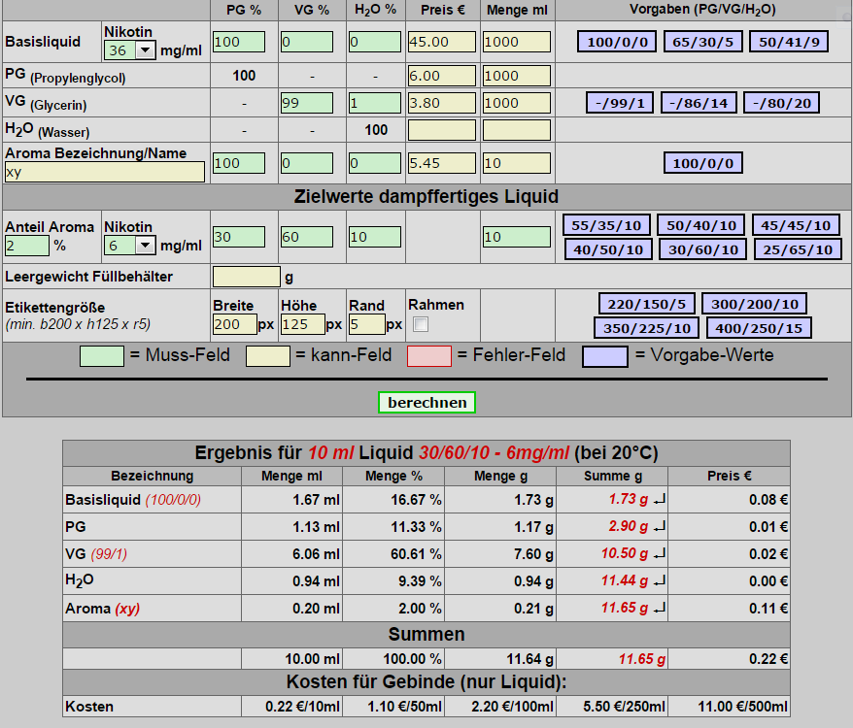The height and width of the screenshot is (728, 853).
Task: Choose the 400/250/15 label size preset
Action: (x=758, y=328)
